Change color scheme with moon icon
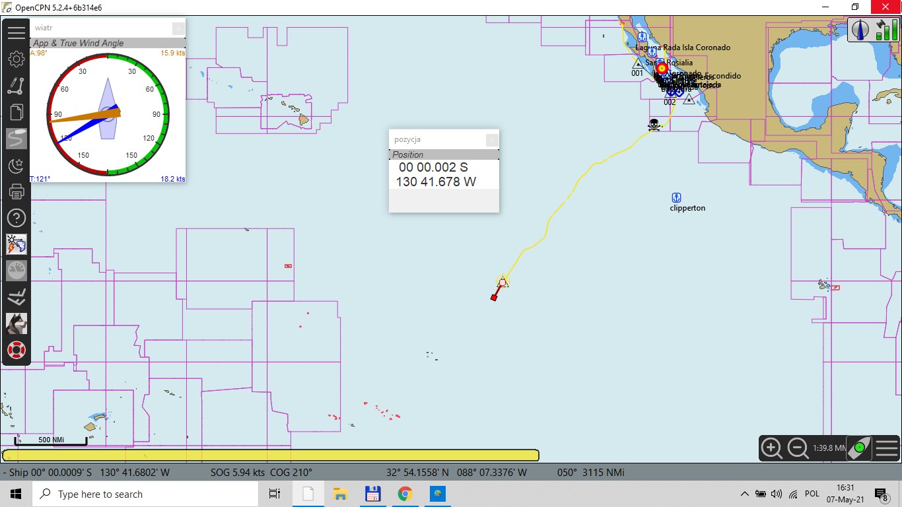The height and width of the screenshot is (507, 902). tap(17, 165)
